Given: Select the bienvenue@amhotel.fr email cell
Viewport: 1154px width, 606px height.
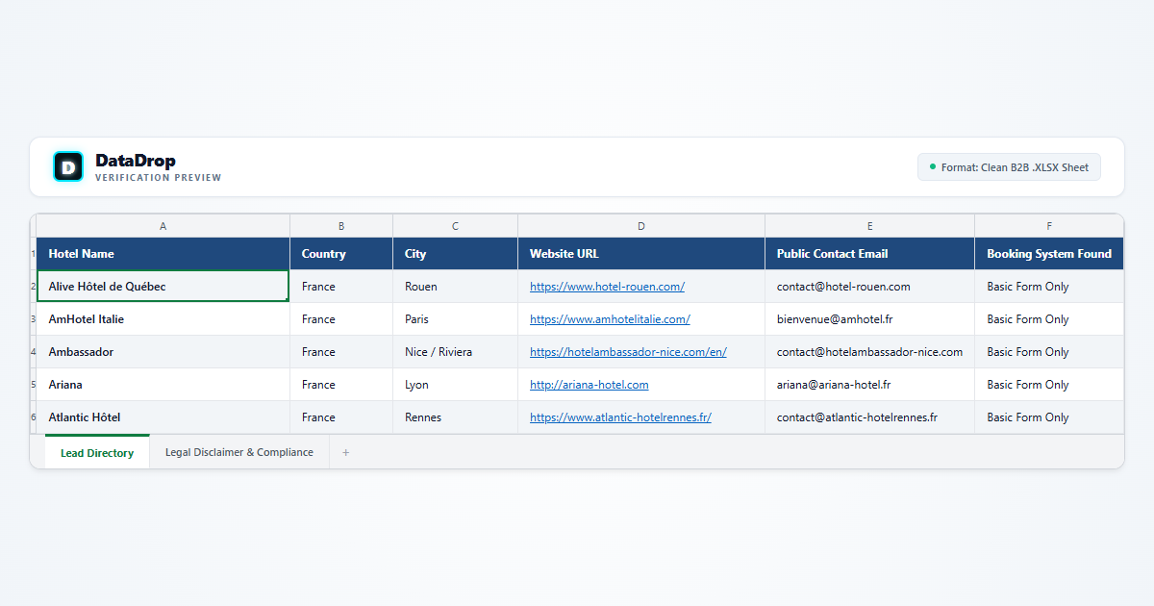Looking at the screenshot, I should [x=870, y=319].
